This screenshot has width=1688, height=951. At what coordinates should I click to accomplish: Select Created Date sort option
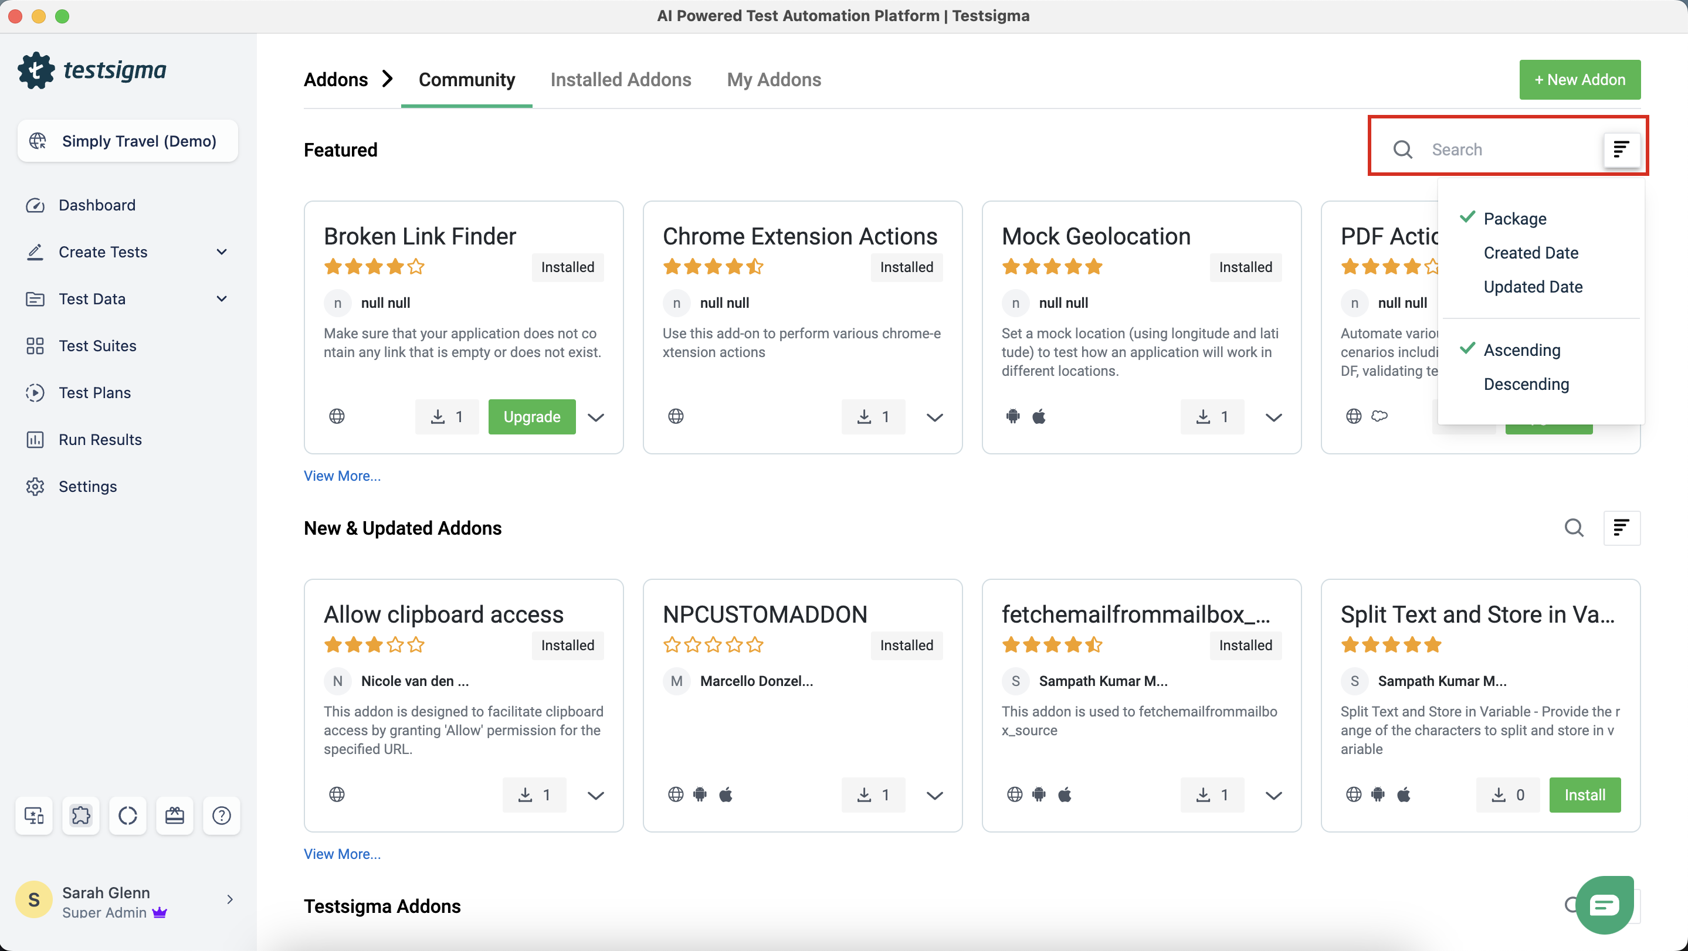coord(1530,253)
